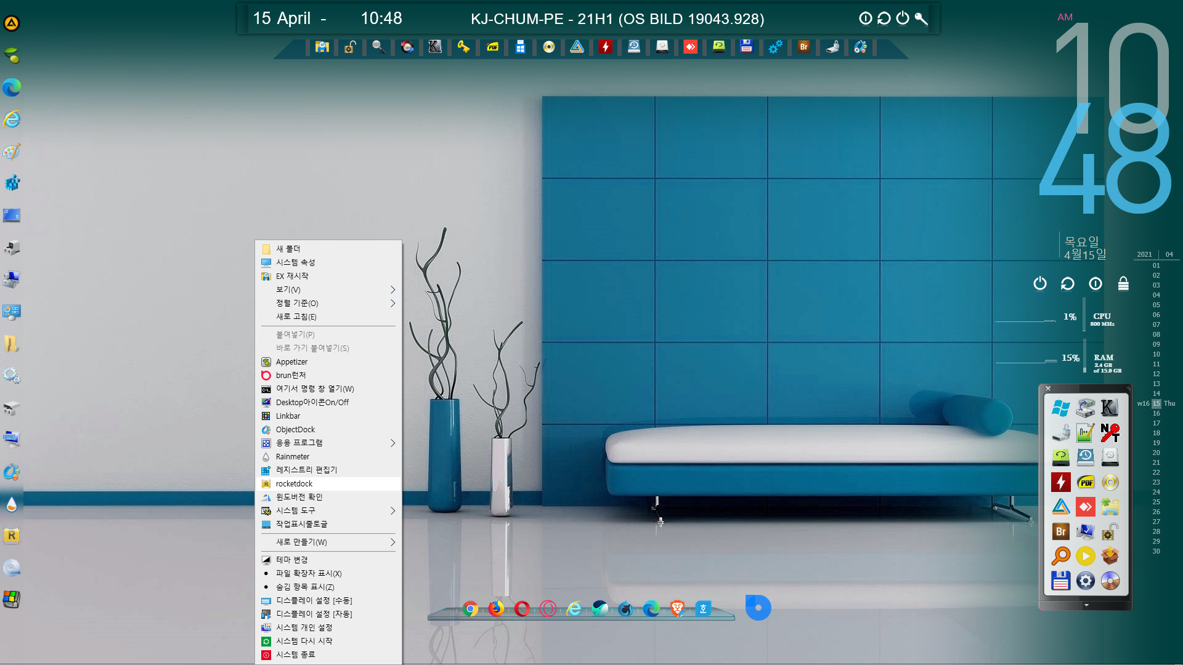1183x665 pixels.
Task: Open yellow play button icon in launcher panel
Action: (1085, 556)
